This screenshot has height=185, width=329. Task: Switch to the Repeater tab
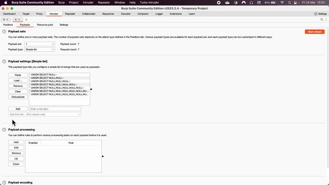coord(70,14)
